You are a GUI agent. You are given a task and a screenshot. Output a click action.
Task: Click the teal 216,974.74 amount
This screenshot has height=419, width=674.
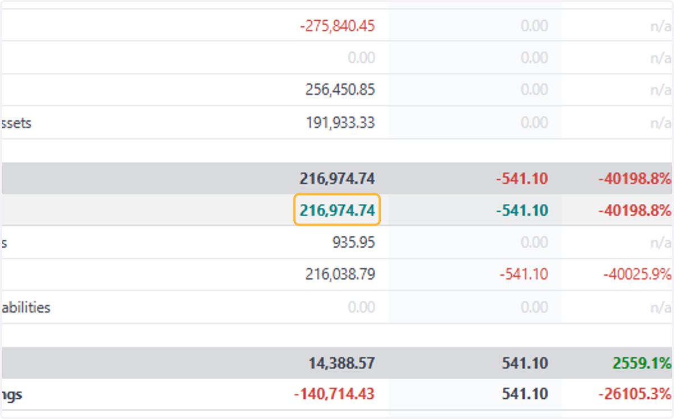coord(337,211)
